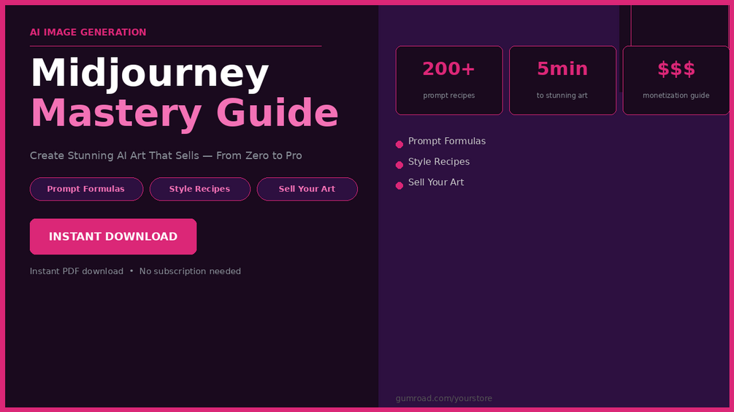This screenshot has height=412, width=734.
Task: Click the Midjourney headline word
Action: [x=150, y=73]
